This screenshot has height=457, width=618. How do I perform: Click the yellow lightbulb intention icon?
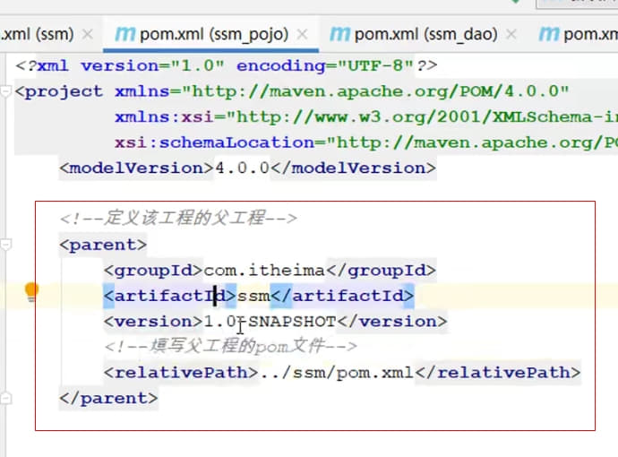coord(31,293)
